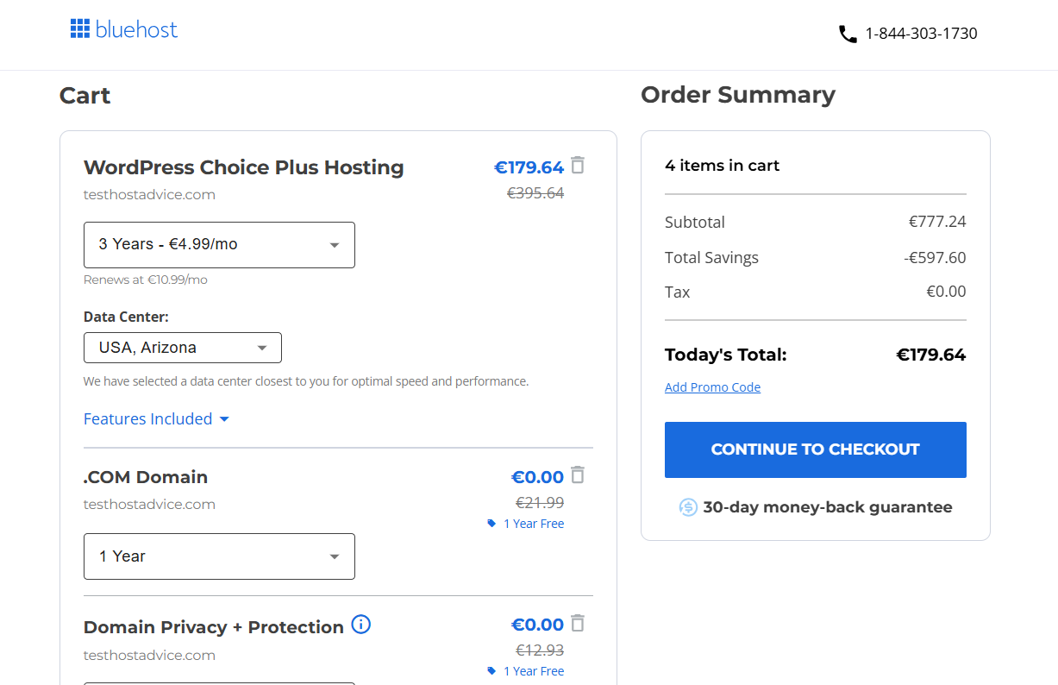This screenshot has height=685, width=1058.
Task: Click the money-back guarantee dollar icon
Action: 688,507
